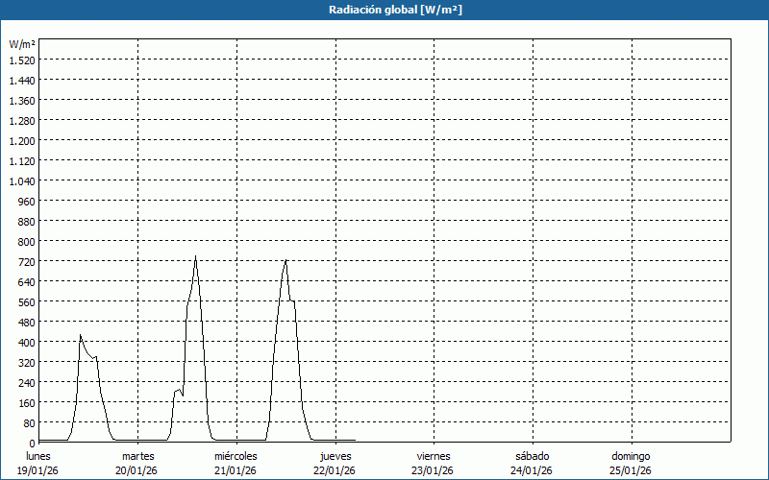Click the peak of Monday's radiation curve
Viewport: 769px width, 480px height.
81,335
